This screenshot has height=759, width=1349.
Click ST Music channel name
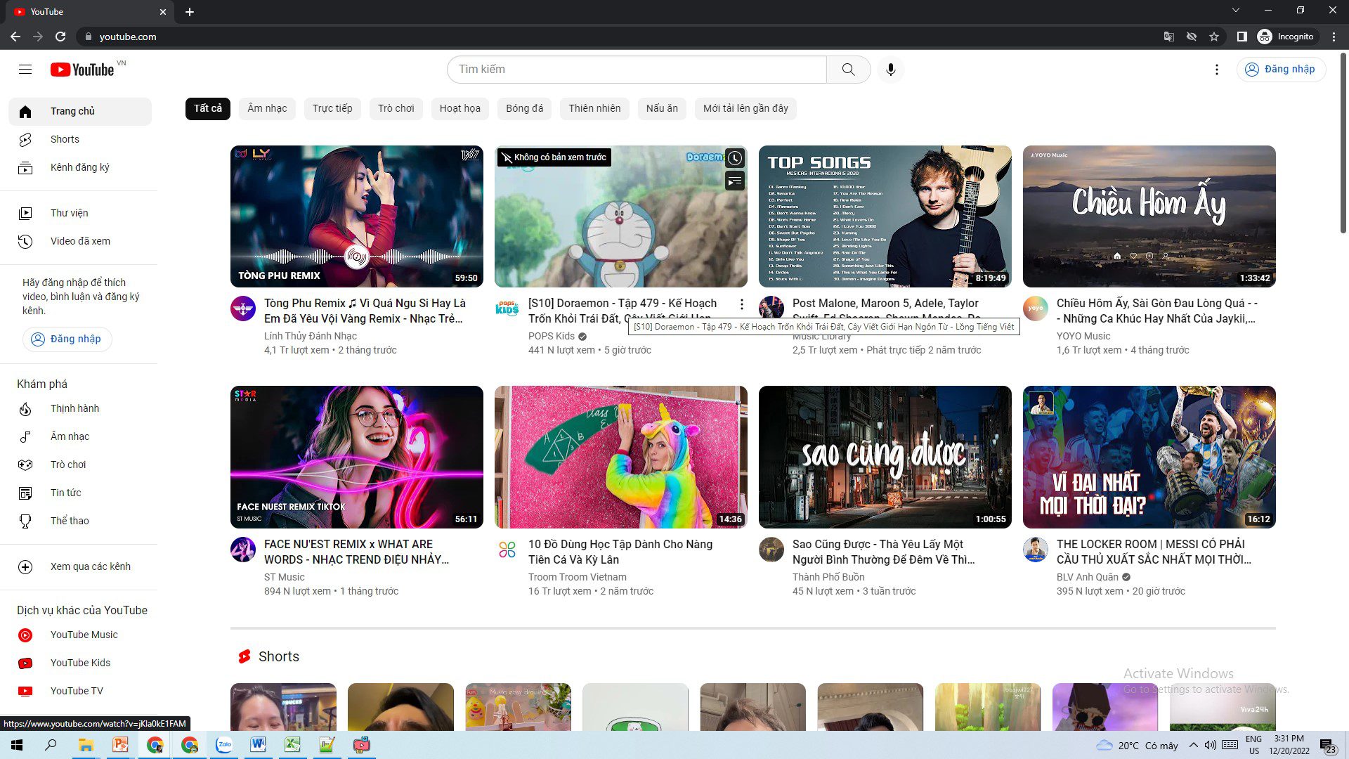285,577
